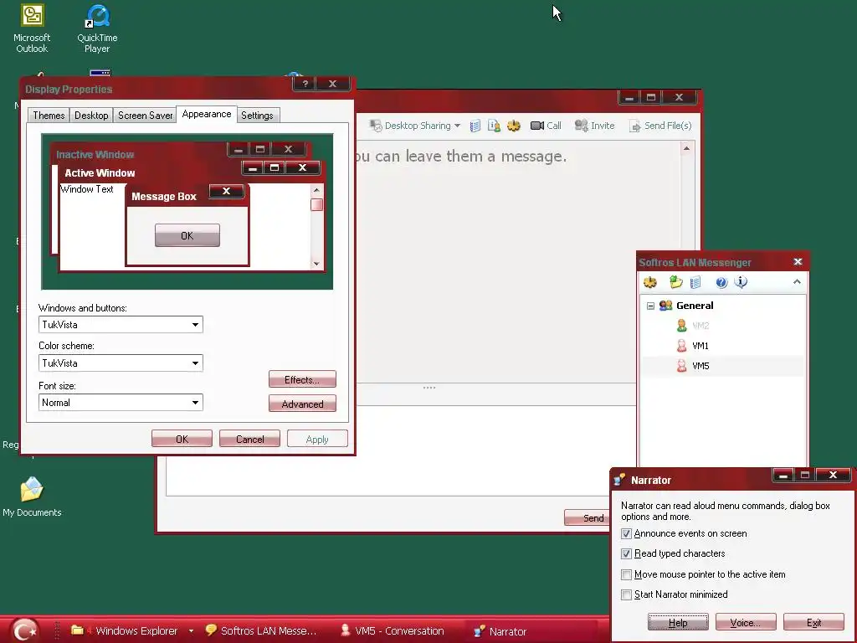
Task: Enable Move mouse pointer to the active item
Action: pyautogui.click(x=626, y=574)
